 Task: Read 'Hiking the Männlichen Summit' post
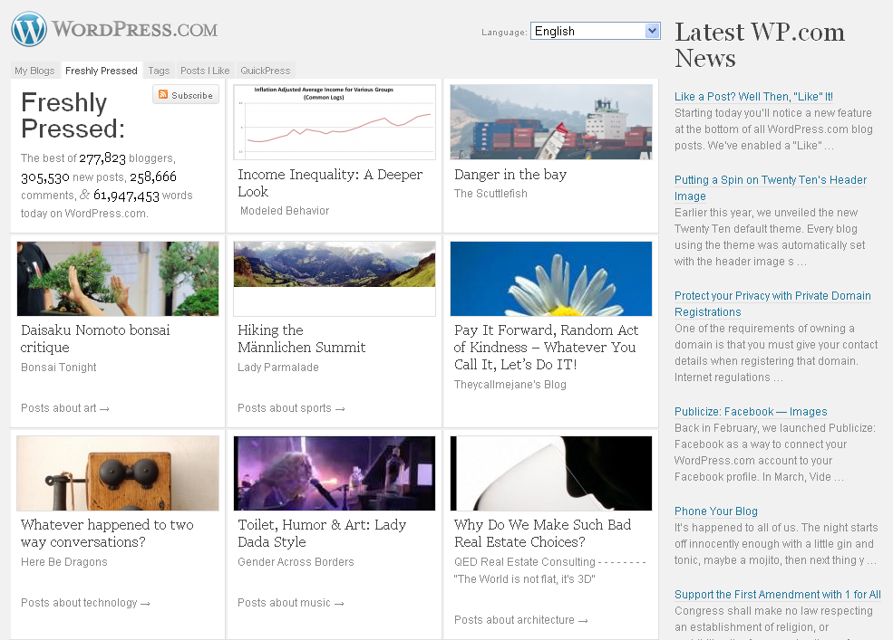(301, 339)
